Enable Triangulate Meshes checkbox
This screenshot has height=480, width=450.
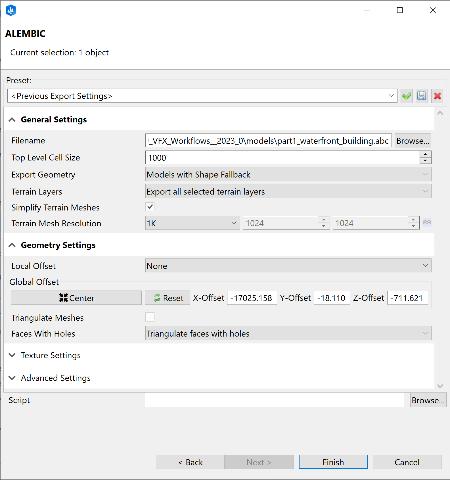pyautogui.click(x=150, y=317)
